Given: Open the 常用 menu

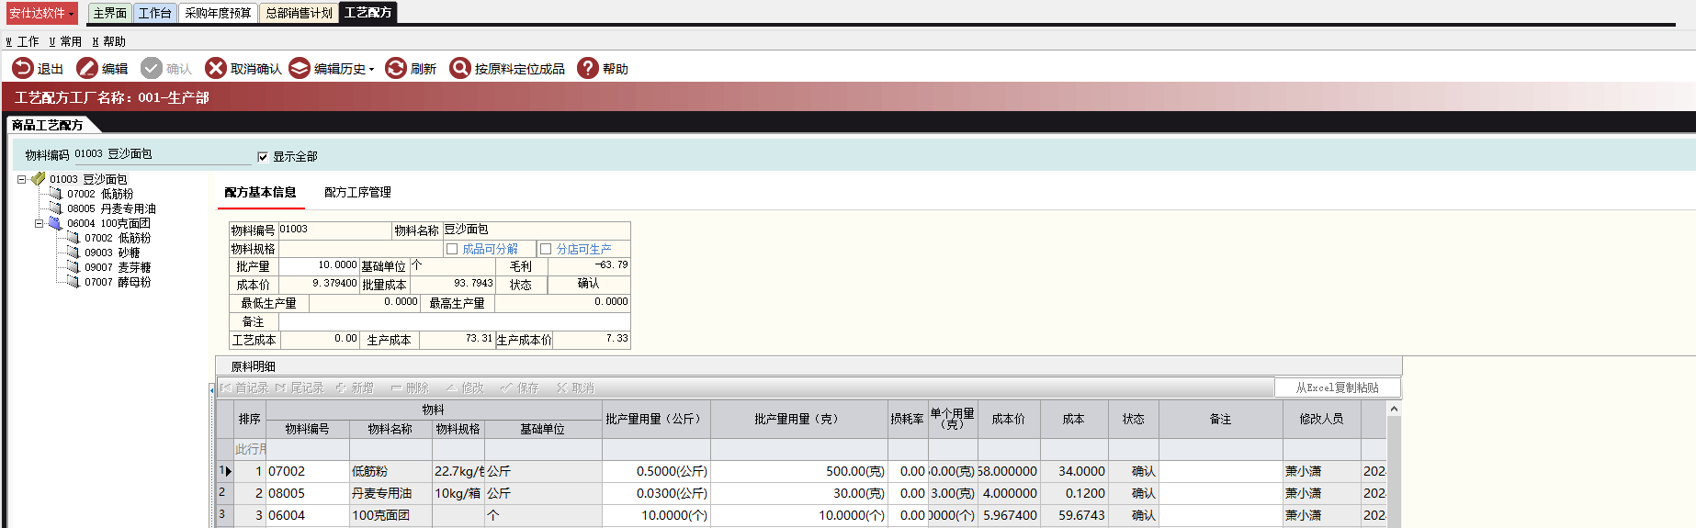Looking at the screenshot, I should (65, 41).
